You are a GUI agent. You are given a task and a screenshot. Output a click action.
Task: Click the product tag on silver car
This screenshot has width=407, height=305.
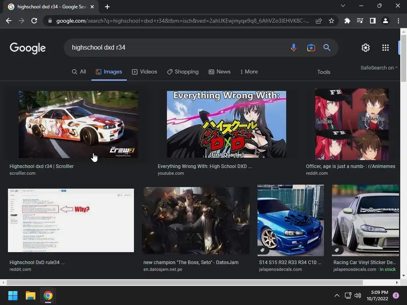(337, 250)
